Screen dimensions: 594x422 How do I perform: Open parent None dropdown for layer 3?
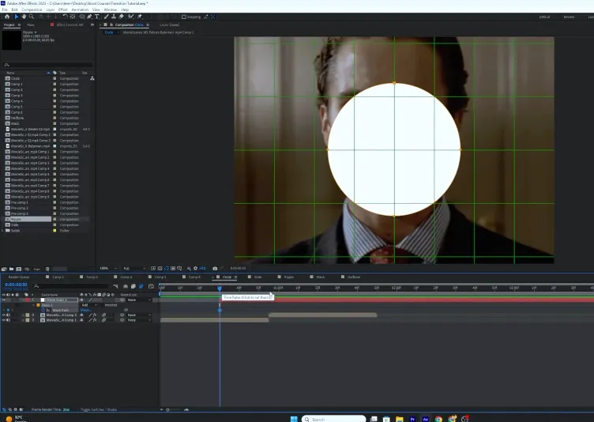(139, 320)
